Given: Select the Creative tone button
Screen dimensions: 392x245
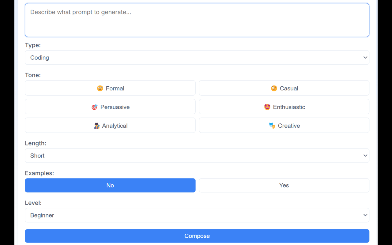Looking at the screenshot, I should click(x=284, y=125).
